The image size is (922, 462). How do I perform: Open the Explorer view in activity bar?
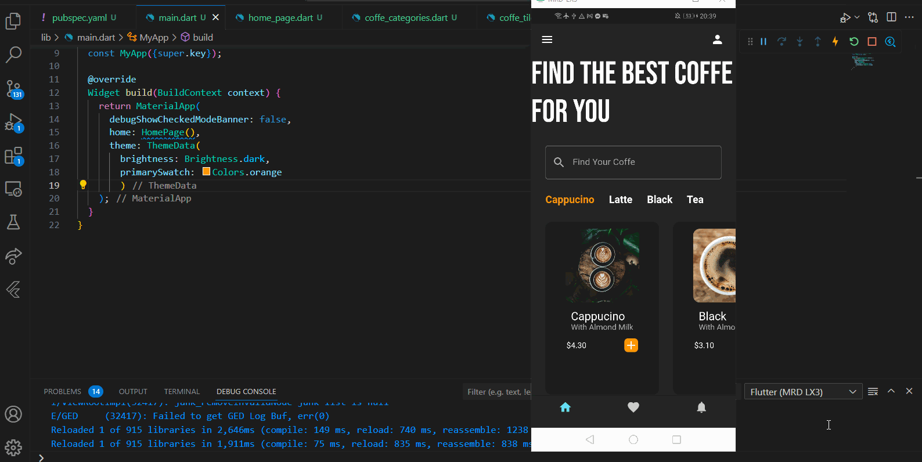pos(13,21)
